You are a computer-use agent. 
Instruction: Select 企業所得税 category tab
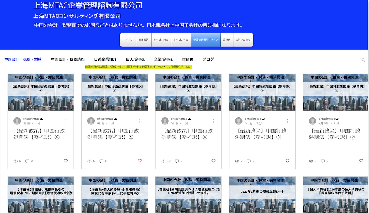click(163, 59)
